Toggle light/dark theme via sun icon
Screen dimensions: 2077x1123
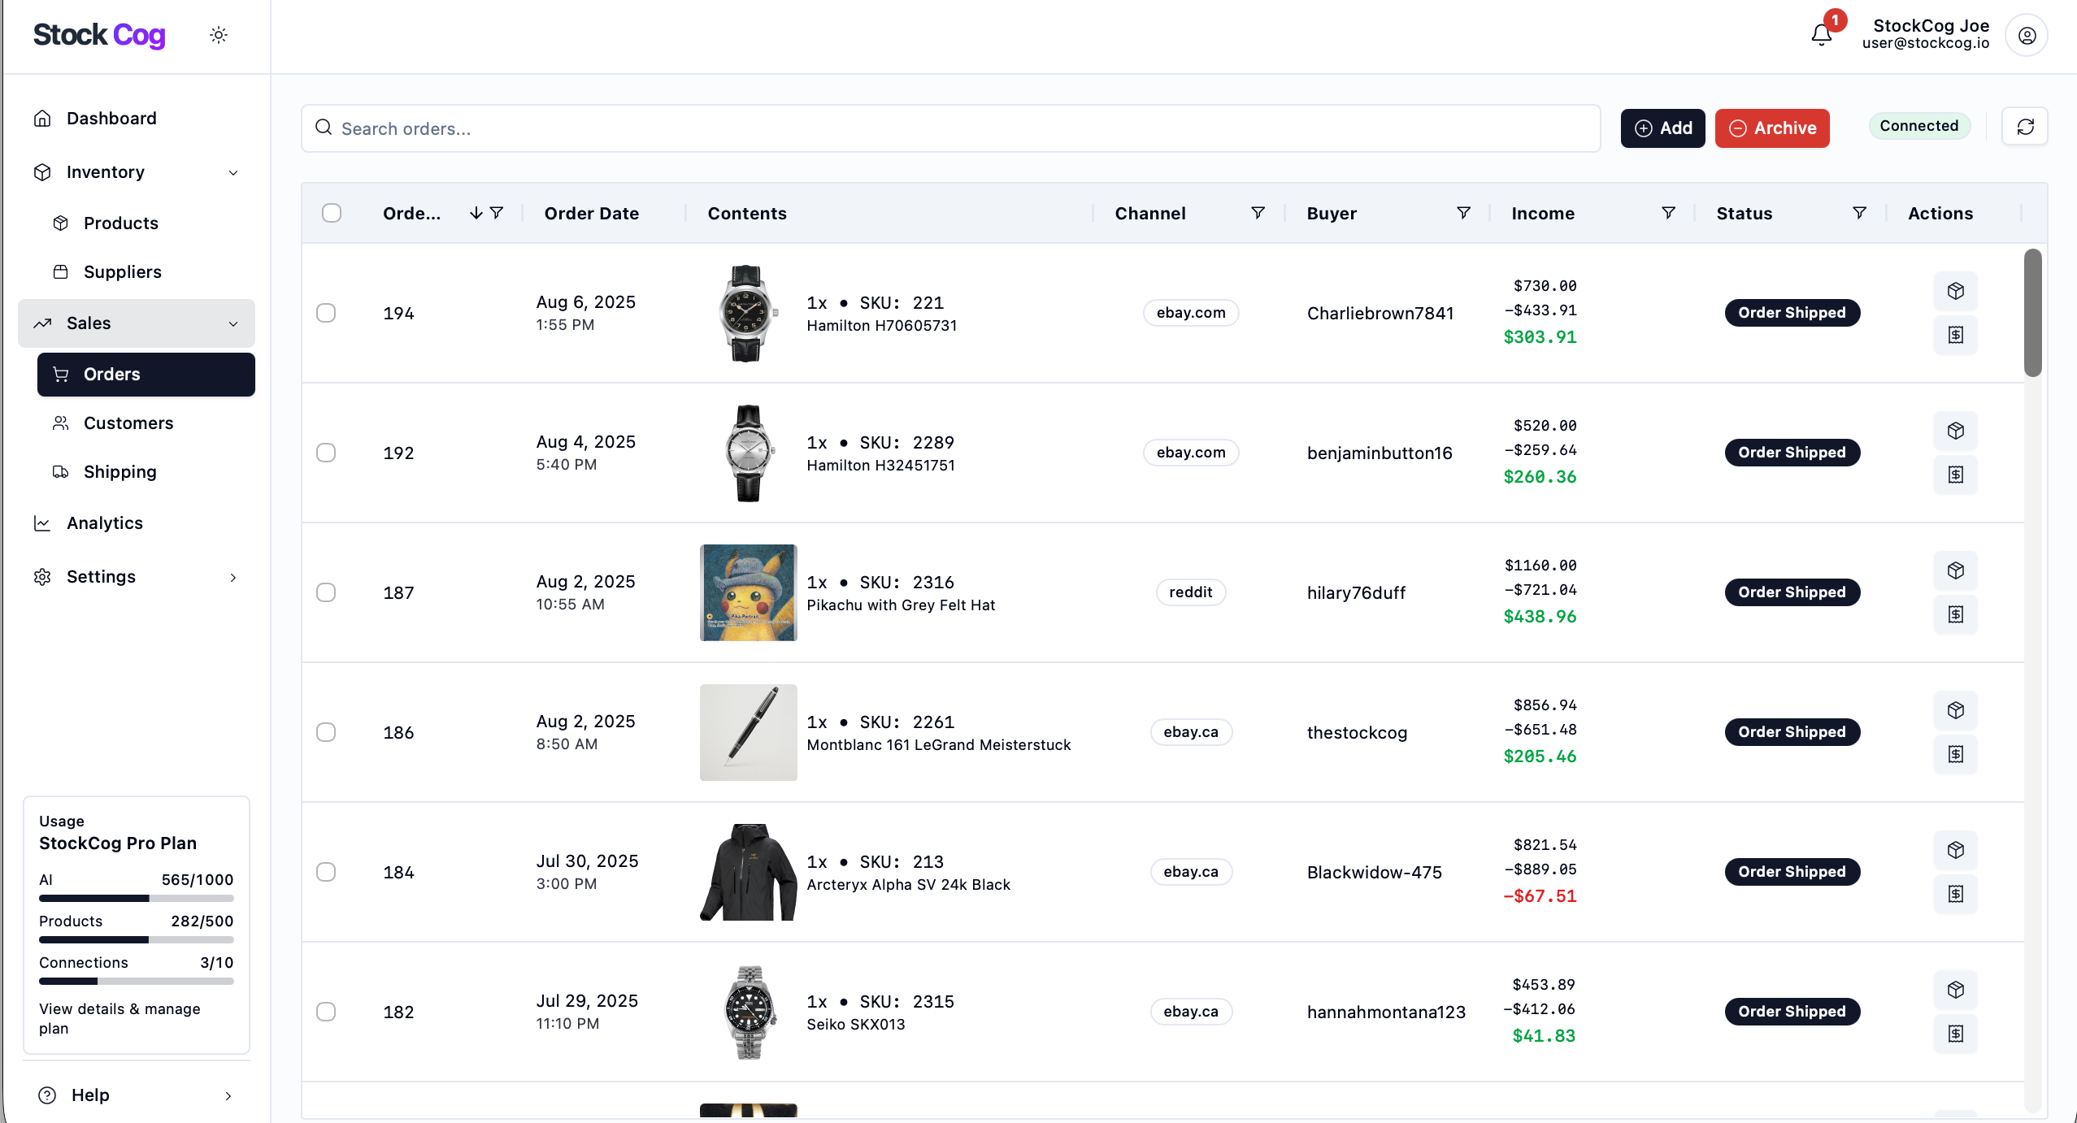click(x=218, y=34)
